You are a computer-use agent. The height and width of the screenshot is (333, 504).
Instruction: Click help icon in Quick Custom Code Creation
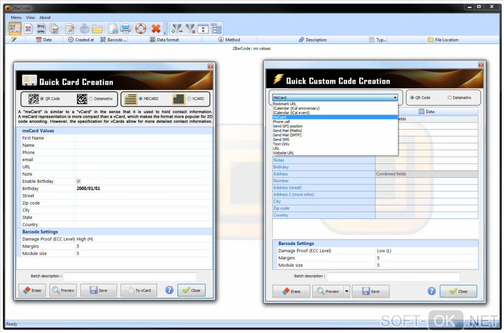(432, 291)
